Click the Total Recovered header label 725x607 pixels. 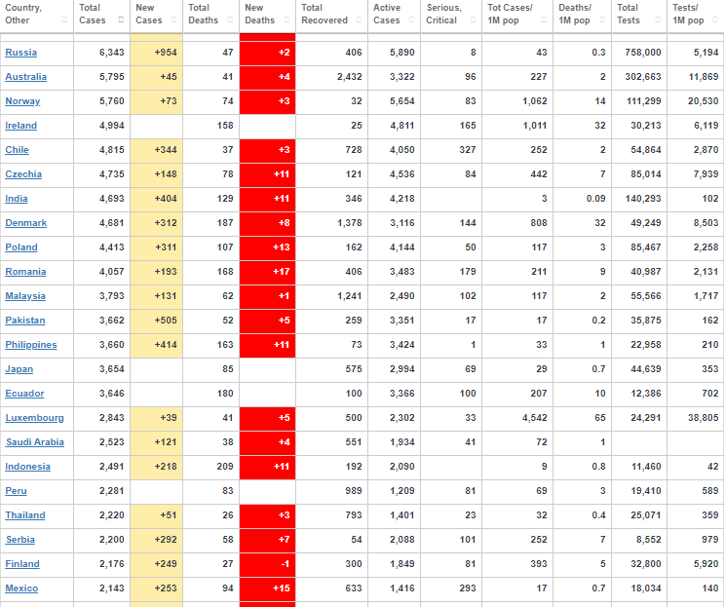[x=324, y=14]
